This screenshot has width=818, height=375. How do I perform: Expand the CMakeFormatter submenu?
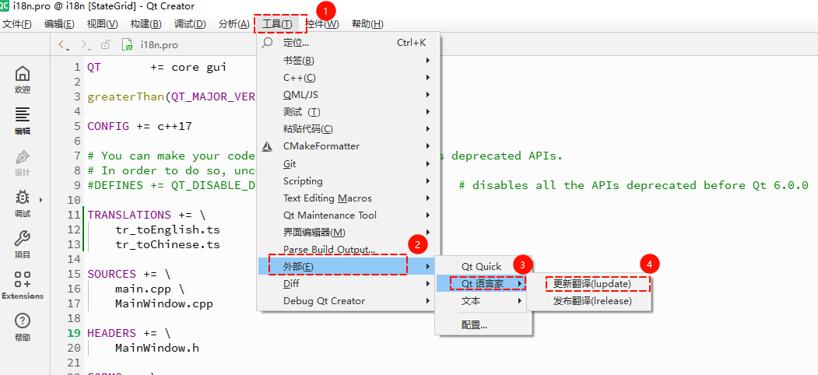click(x=349, y=146)
